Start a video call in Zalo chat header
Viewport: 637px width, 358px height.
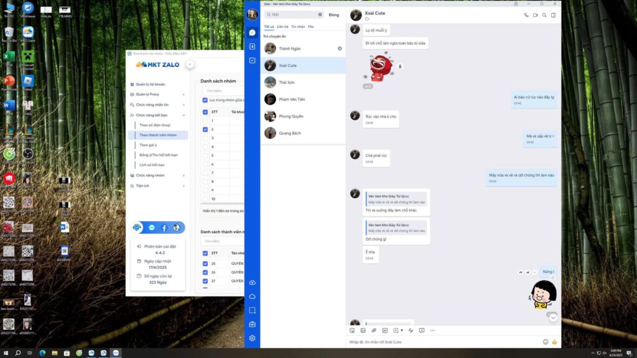[535, 15]
